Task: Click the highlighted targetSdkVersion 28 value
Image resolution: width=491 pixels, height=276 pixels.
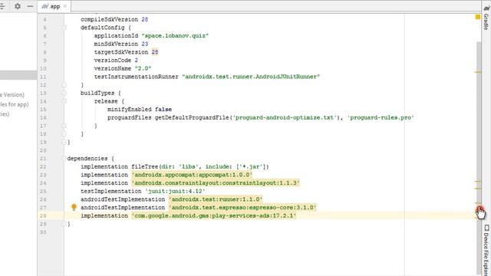Action: [155, 52]
